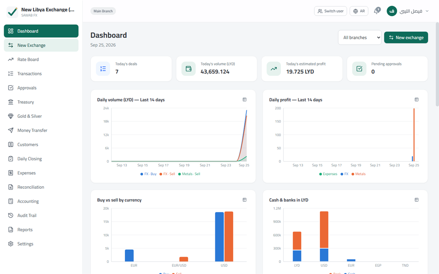Open Approvals from the sidebar

[x=41, y=88]
